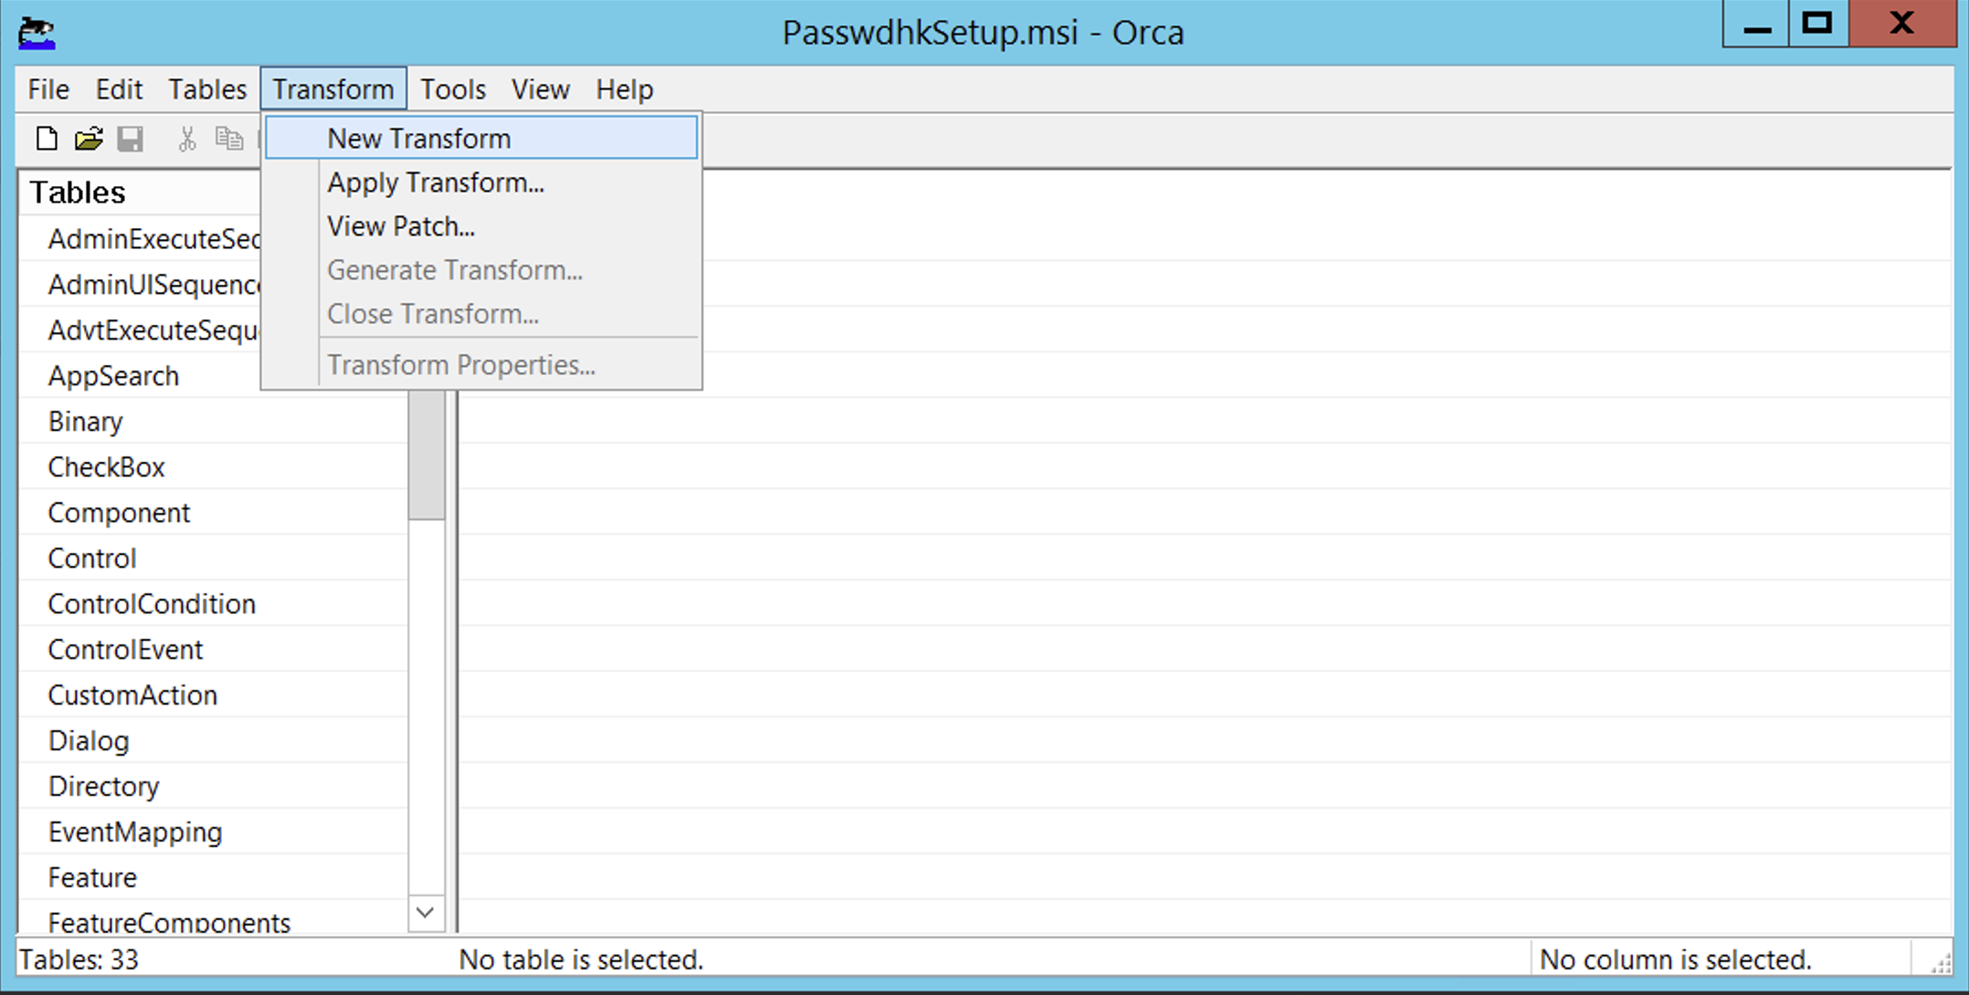Open the ControlEvent table
The image size is (1969, 995).
(125, 650)
